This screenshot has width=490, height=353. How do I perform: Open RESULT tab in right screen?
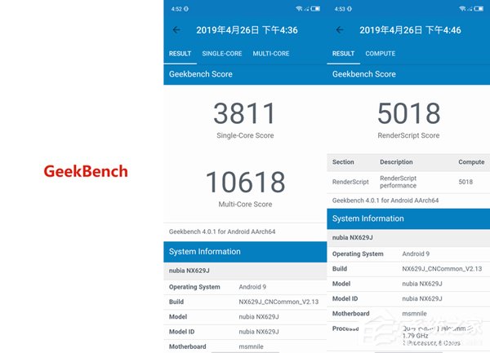point(344,54)
